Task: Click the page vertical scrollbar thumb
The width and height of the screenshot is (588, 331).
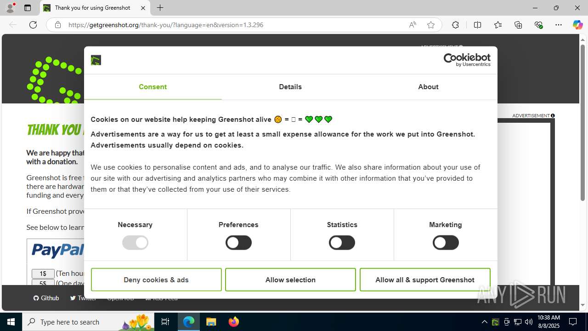Action: click(582, 123)
